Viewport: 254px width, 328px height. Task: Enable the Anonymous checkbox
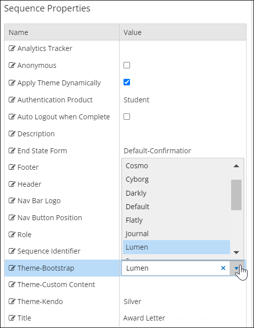click(127, 65)
